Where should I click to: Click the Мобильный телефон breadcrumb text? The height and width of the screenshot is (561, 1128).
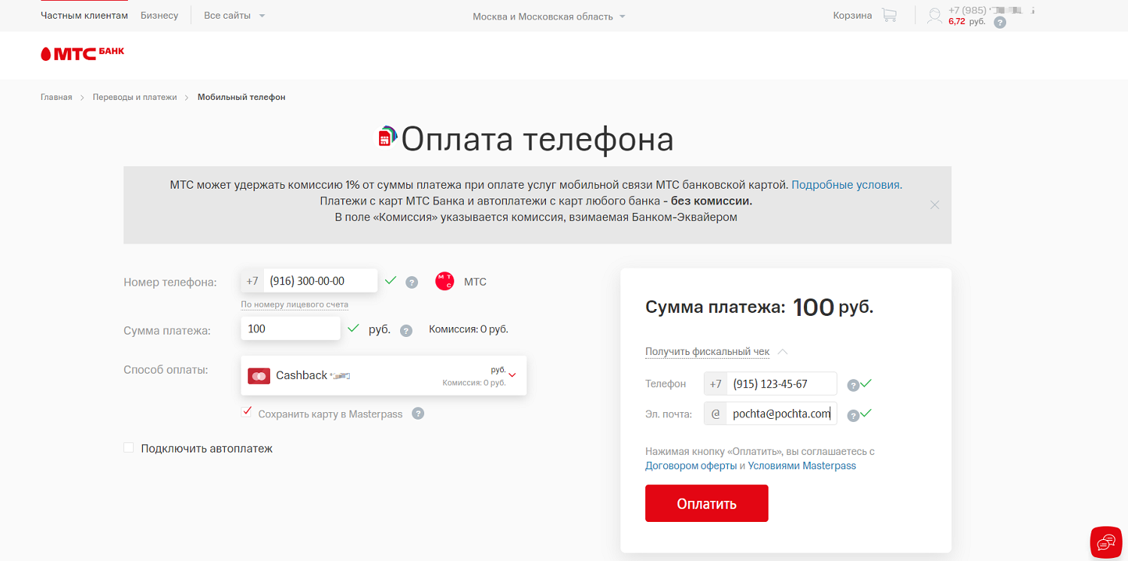241,97
